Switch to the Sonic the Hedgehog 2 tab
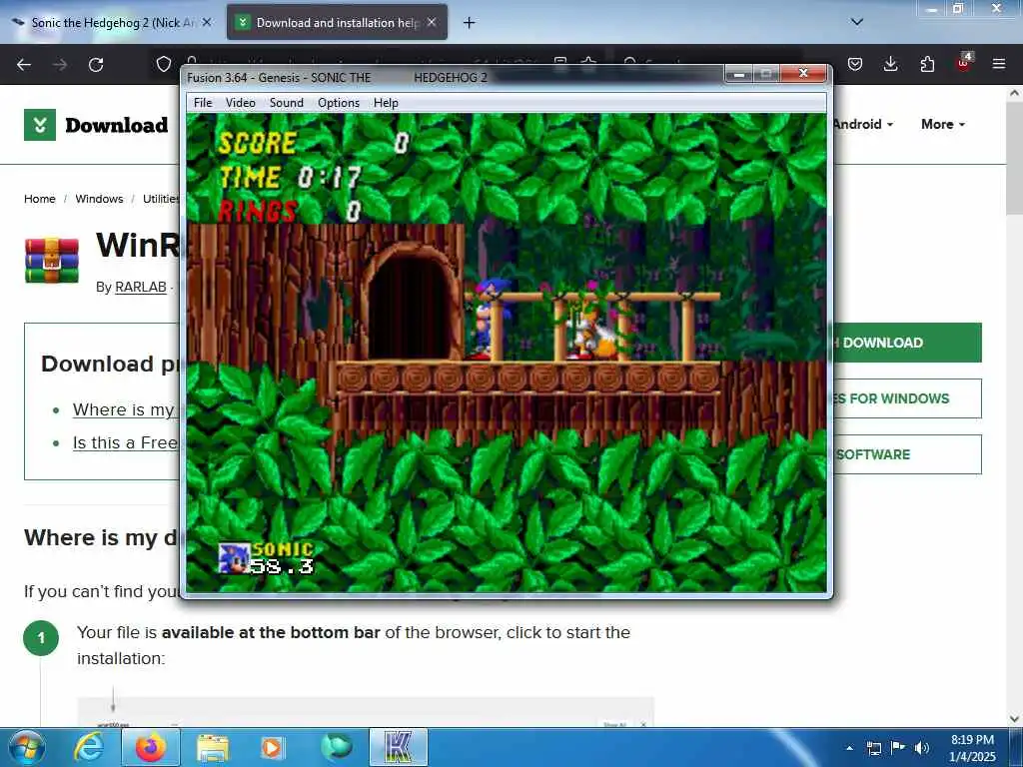Screen dimensions: 1023x767 [112, 23]
